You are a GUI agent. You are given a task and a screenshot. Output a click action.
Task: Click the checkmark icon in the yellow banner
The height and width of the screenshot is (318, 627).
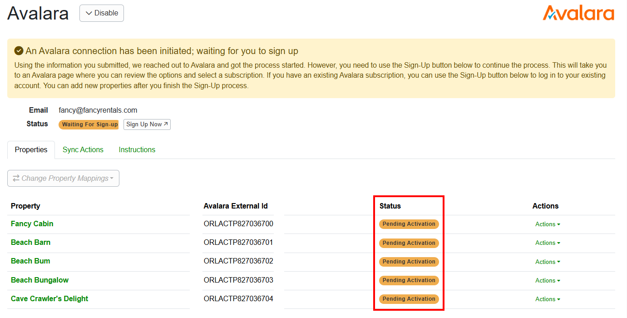coord(19,51)
